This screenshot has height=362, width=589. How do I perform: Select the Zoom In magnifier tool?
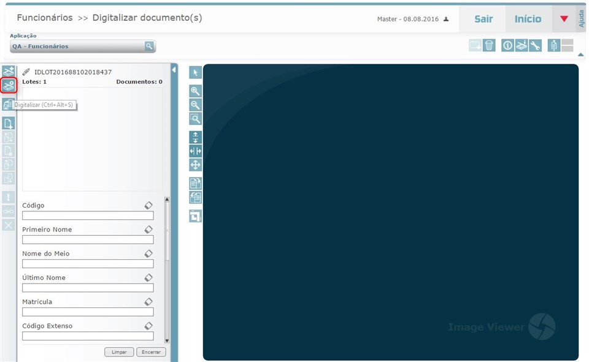(194, 91)
